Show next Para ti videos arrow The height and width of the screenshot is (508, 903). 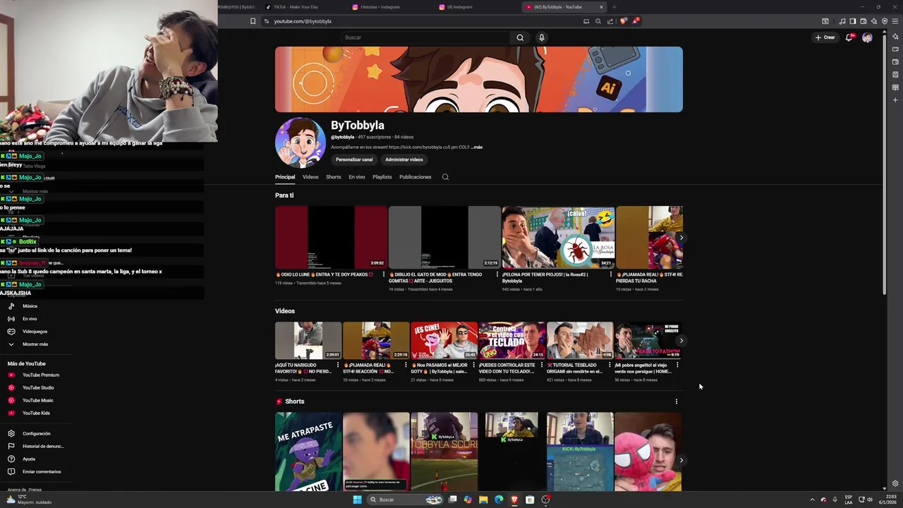point(681,238)
